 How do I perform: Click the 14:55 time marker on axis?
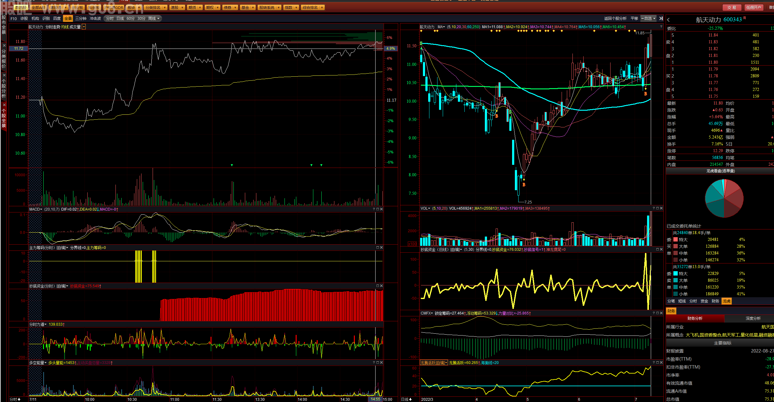point(375,399)
